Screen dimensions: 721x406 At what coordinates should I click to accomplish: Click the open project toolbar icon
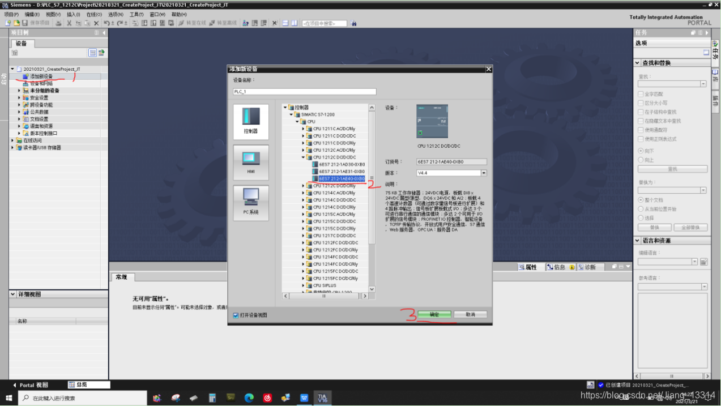coord(16,23)
